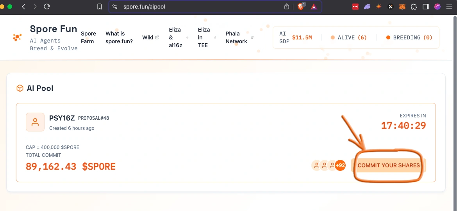Click the Spore Fun site title

pos(54,29)
